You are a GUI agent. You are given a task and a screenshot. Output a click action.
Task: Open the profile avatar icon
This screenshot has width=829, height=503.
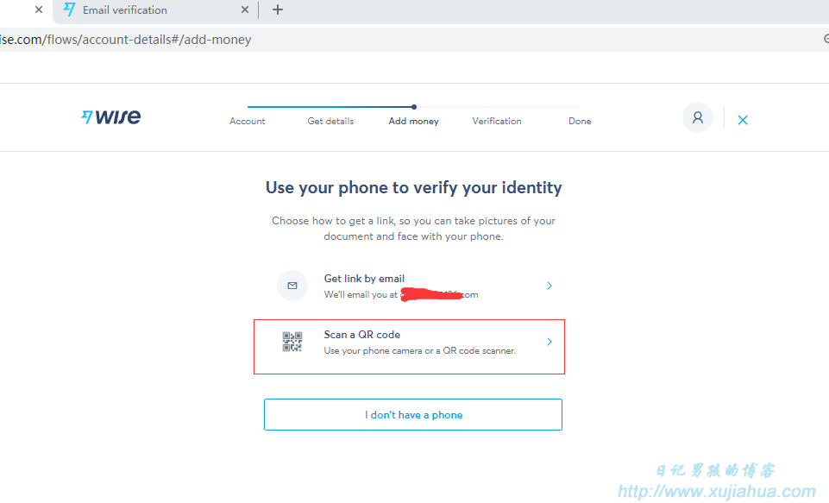[697, 117]
